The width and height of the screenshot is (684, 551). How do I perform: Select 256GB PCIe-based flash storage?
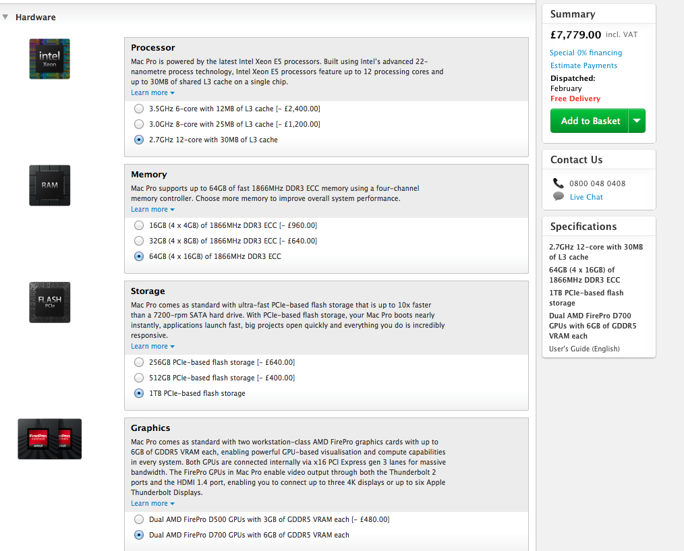(x=139, y=363)
